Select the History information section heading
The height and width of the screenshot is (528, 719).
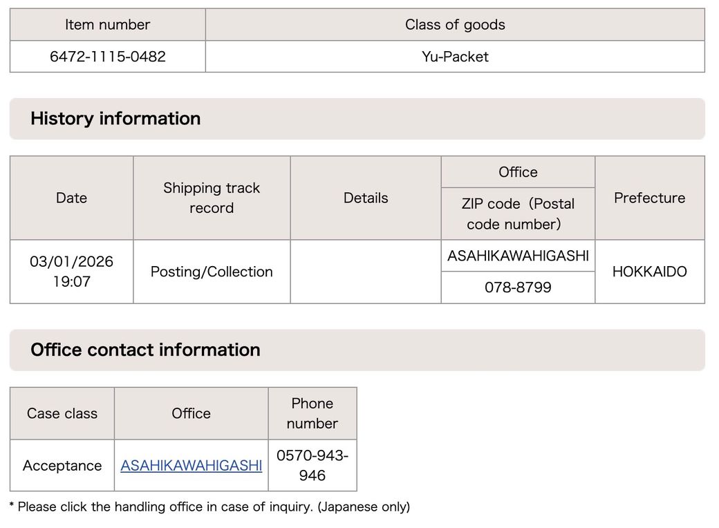pos(115,119)
